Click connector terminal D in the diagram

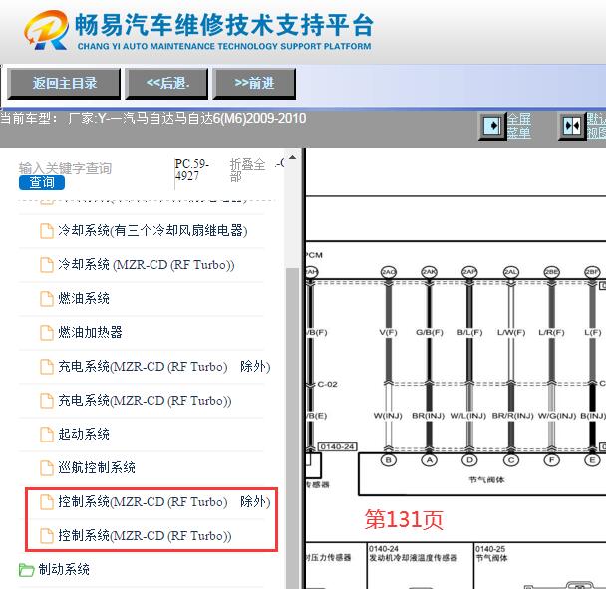[469, 460]
